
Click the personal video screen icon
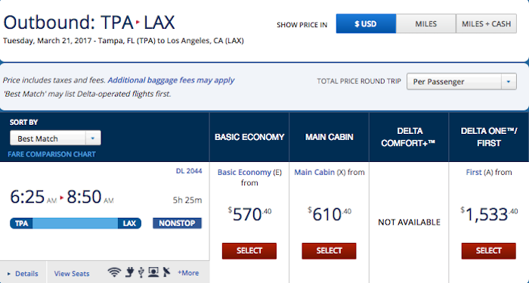click(153, 272)
